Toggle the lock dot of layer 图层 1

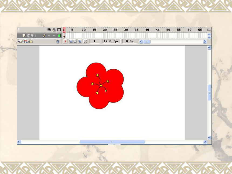54,36
